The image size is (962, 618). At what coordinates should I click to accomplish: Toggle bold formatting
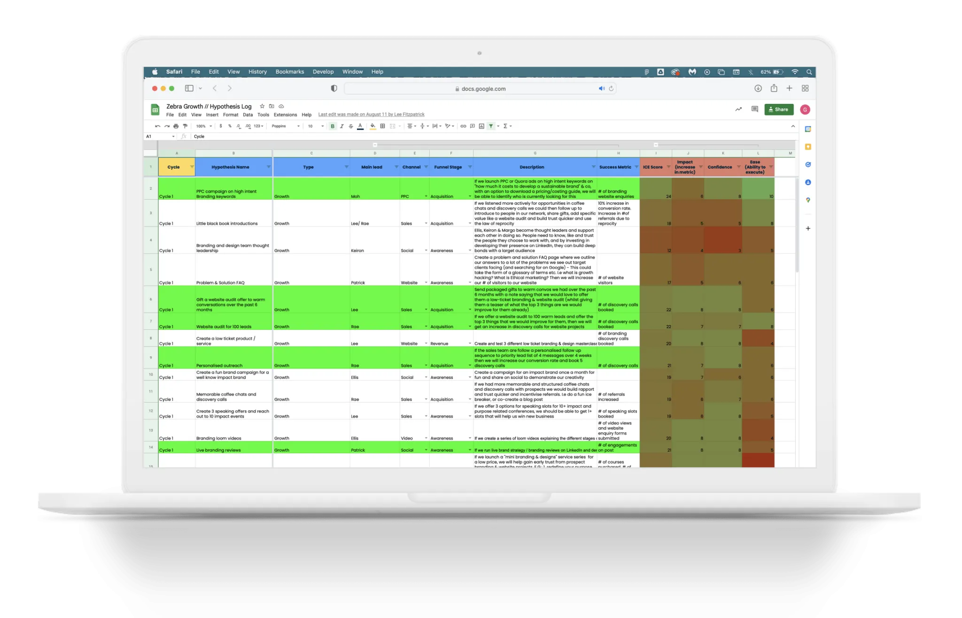click(x=333, y=126)
